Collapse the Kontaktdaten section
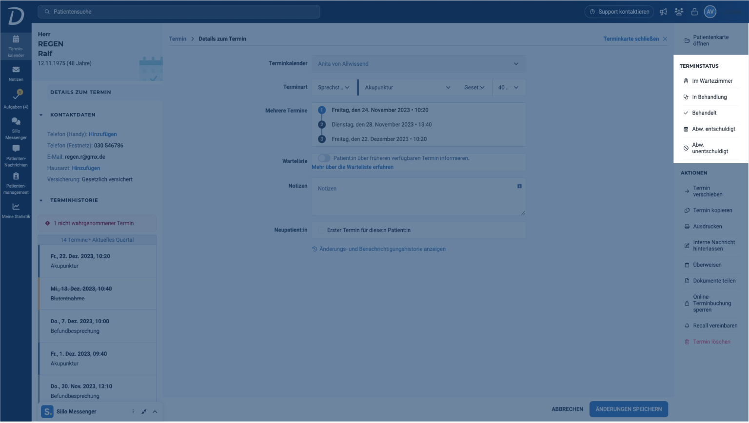749x423 pixels. point(41,115)
